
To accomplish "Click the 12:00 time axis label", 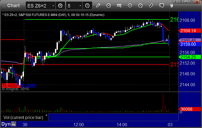I will pyautogui.click(x=79, y=125).
